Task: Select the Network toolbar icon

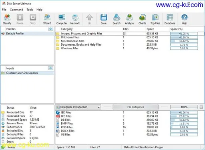Action: pyautogui.click(x=75, y=19)
